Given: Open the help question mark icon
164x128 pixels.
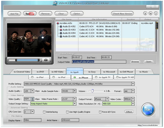Looking at the screenshot, I should pos(156,14).
